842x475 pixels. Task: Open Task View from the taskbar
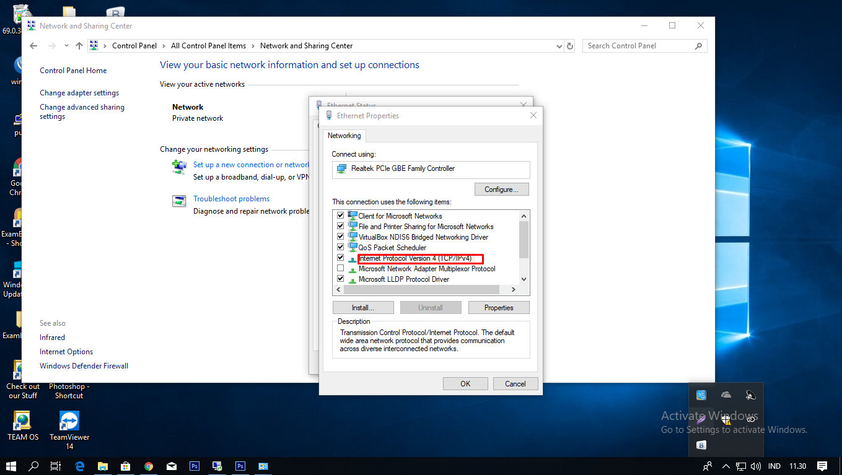(x=56, y=466)
